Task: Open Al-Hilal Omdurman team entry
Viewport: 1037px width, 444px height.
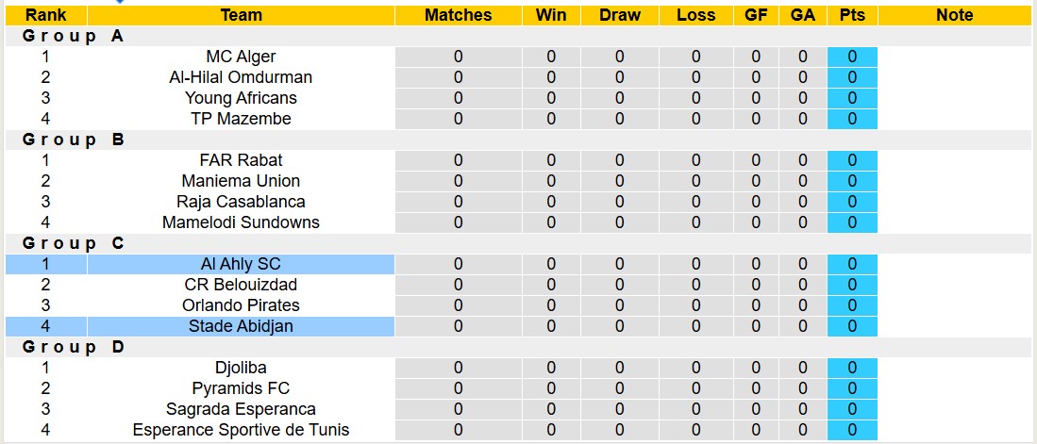Action: click(241, 77)
